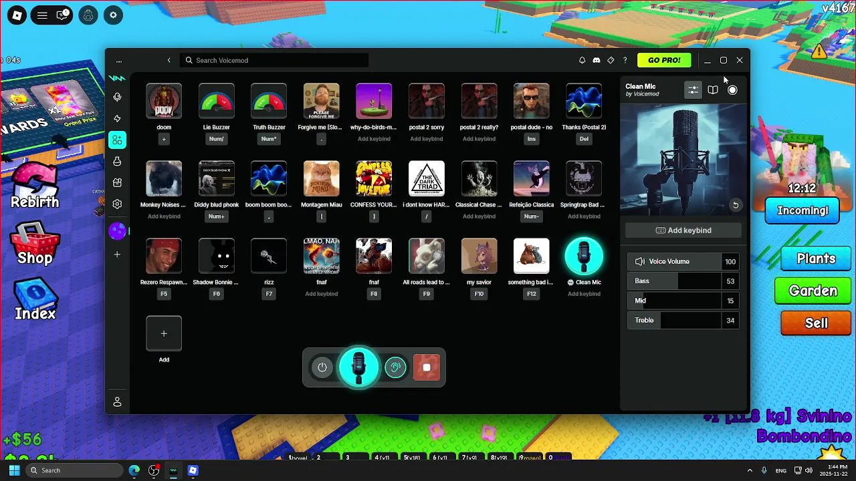
Task: Stop all sounds with red stop button
Action: pyautogui.click(x=427, y=367)
